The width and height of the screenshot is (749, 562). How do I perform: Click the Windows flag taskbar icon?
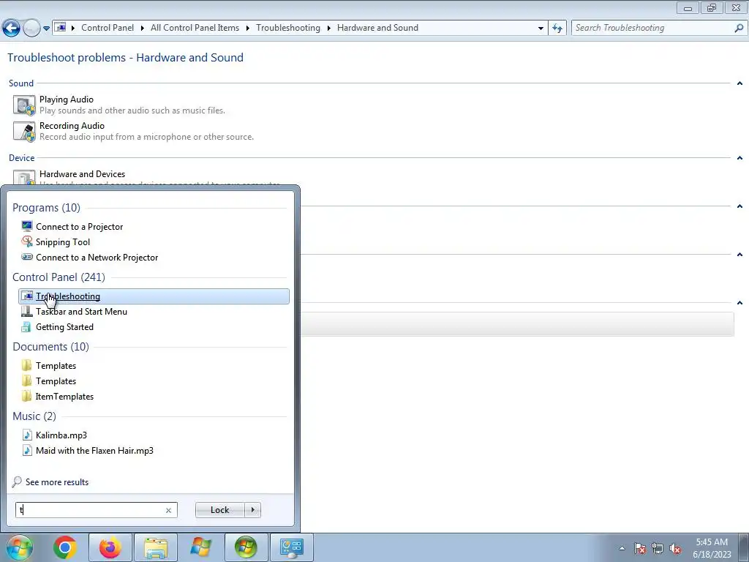pyautogui.click(x=200, y=547)
